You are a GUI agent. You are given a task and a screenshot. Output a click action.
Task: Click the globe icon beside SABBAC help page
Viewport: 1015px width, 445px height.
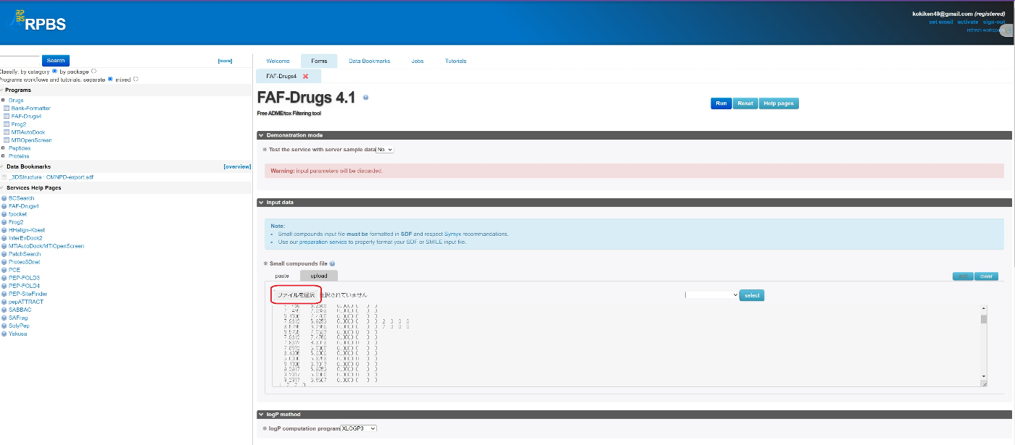click(x=4, y=310)
